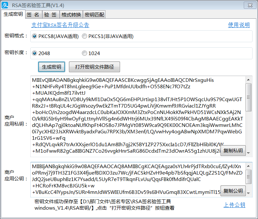Choose the PKCS1 (非JAVA适用) key format
258x219 pixels.
(84, 36)
